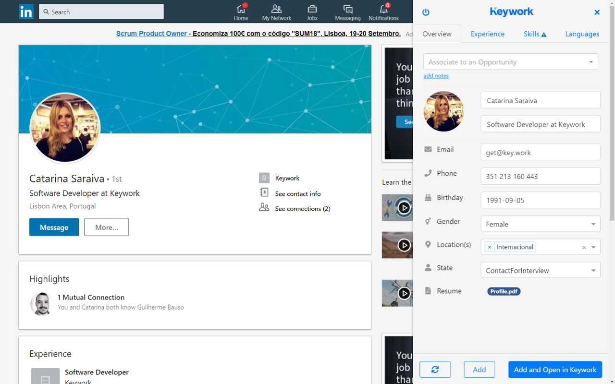Click the Keywork power icon
This screenshot has width=615, height=384.
426,12
